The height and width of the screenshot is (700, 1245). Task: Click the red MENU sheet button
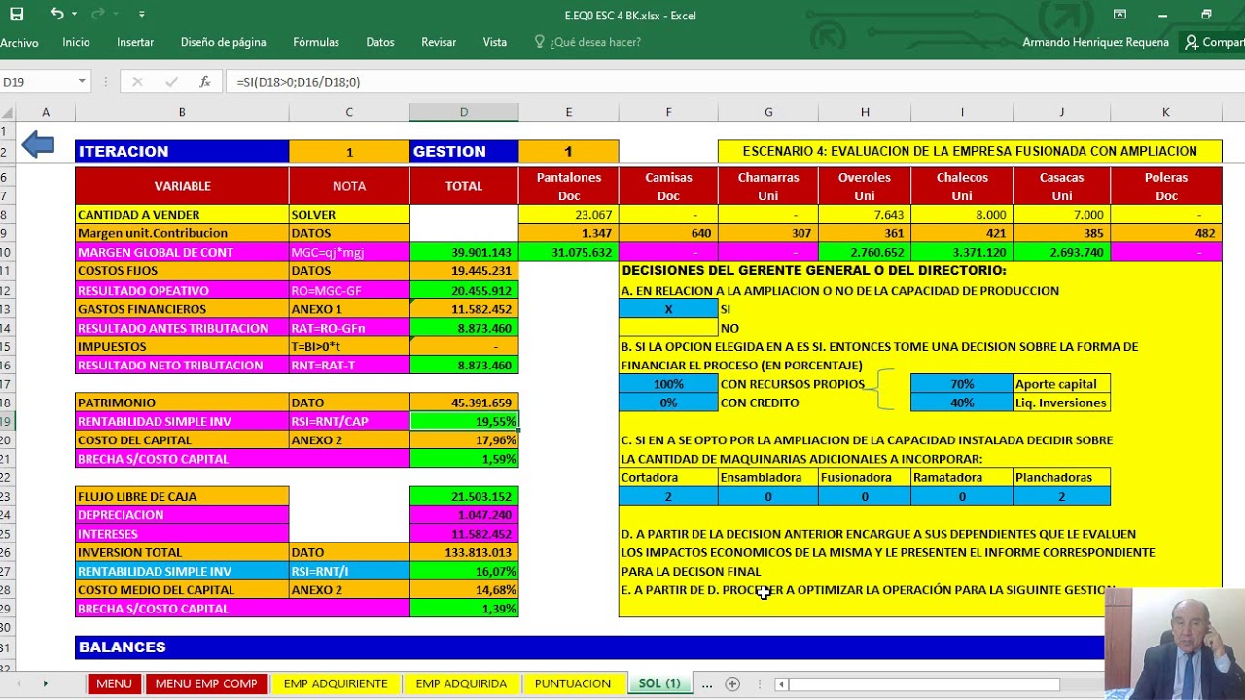click(x=114, y=683)
